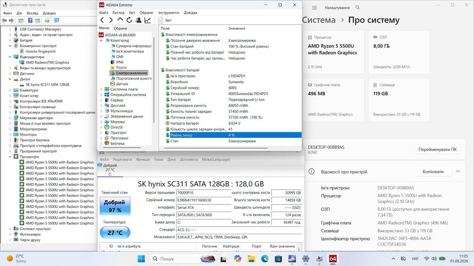This screenshot has width=474, height=266.
Task: Click AIDA64 horizontal scrollbar
Action: tap(216, 148)
